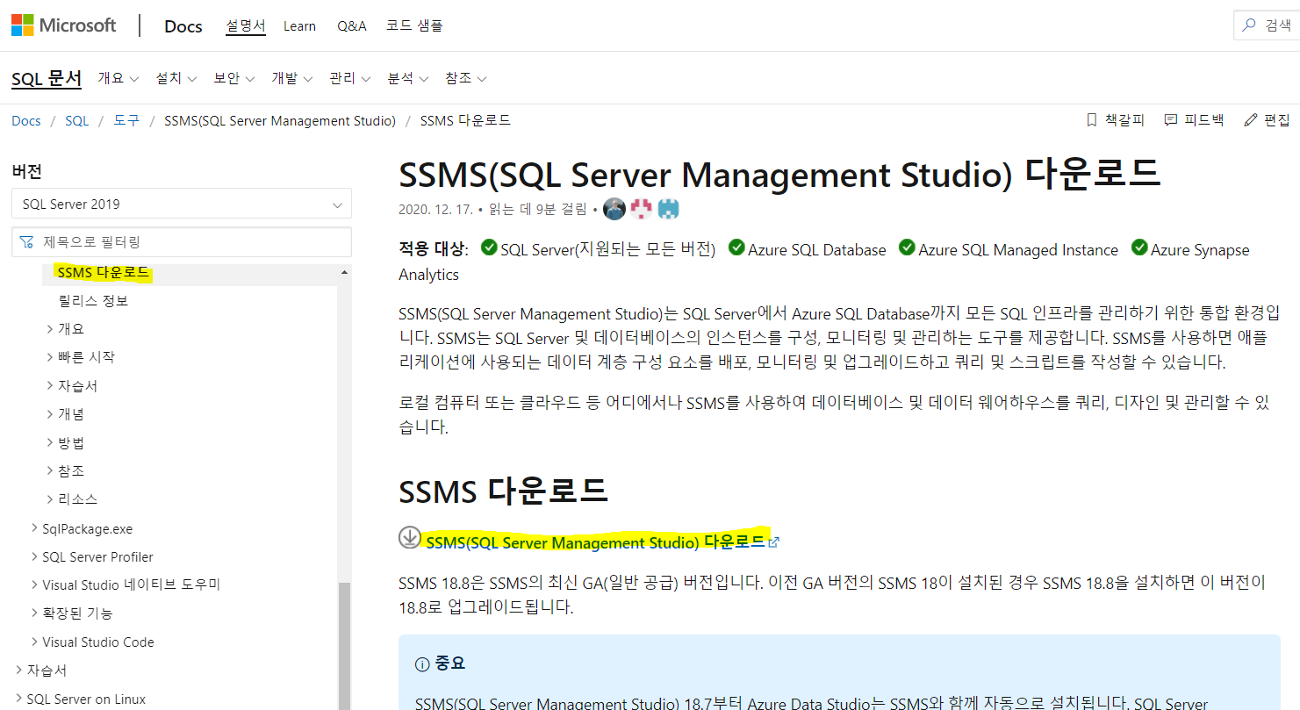Select the Learn tab
1300x710 pixels.
(299, 26)
